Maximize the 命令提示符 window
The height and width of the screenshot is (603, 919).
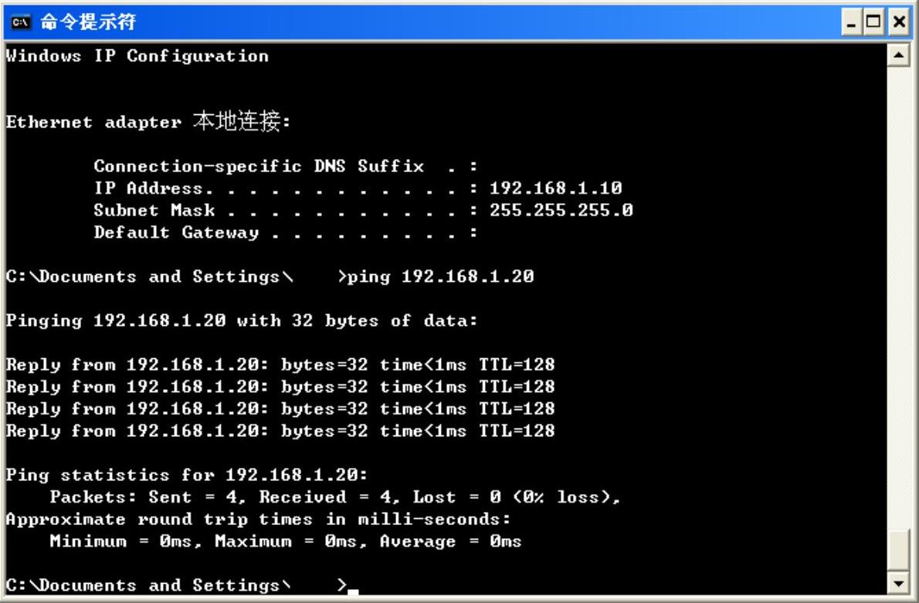pyautogui.click(x=873, y=22)
